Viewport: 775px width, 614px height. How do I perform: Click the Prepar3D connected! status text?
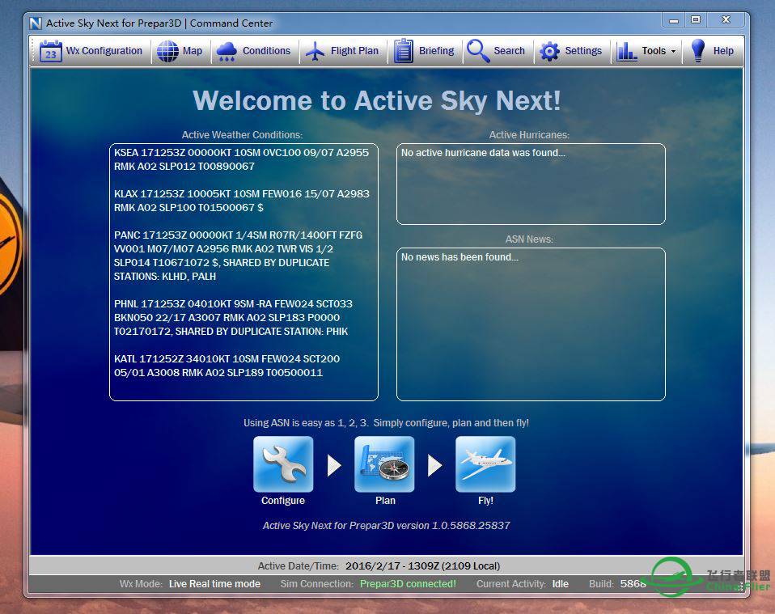408,583
